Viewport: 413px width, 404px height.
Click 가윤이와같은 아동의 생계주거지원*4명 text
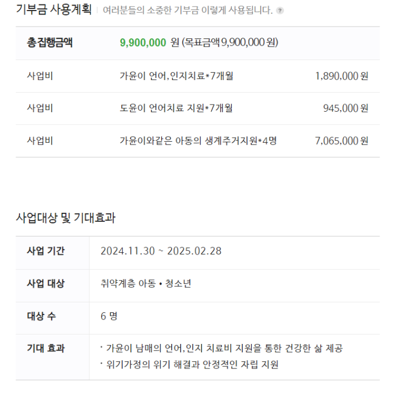click(198, 141)
